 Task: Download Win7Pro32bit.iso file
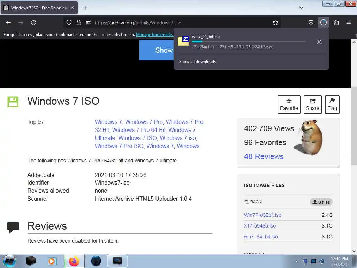(x=263, y=215)
